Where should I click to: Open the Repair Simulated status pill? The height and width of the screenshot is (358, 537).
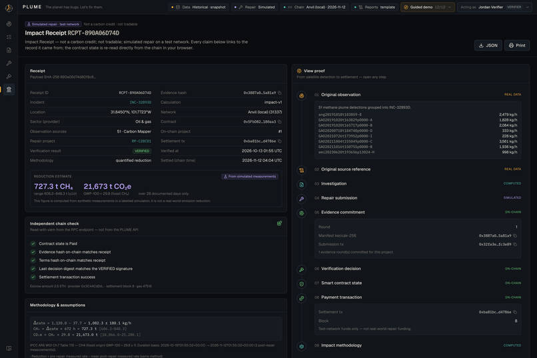click(255, 7)
